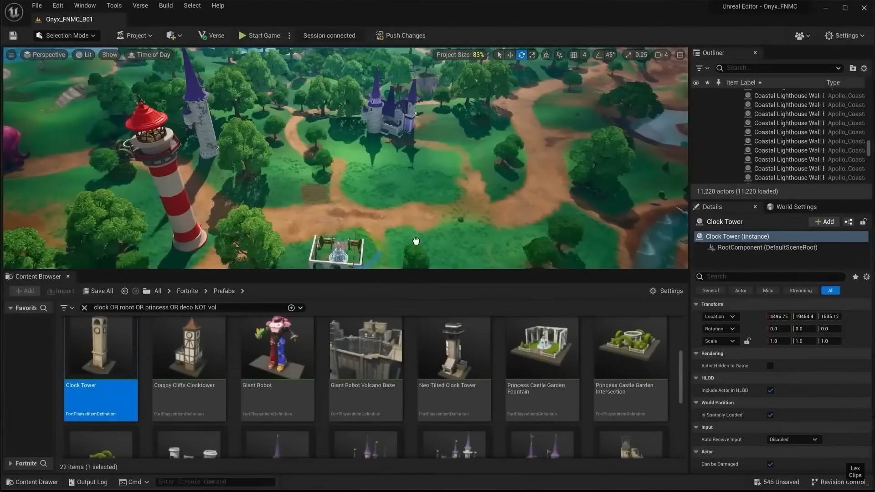
Task: Open the Edit menu
Action: tap(58, 5)
